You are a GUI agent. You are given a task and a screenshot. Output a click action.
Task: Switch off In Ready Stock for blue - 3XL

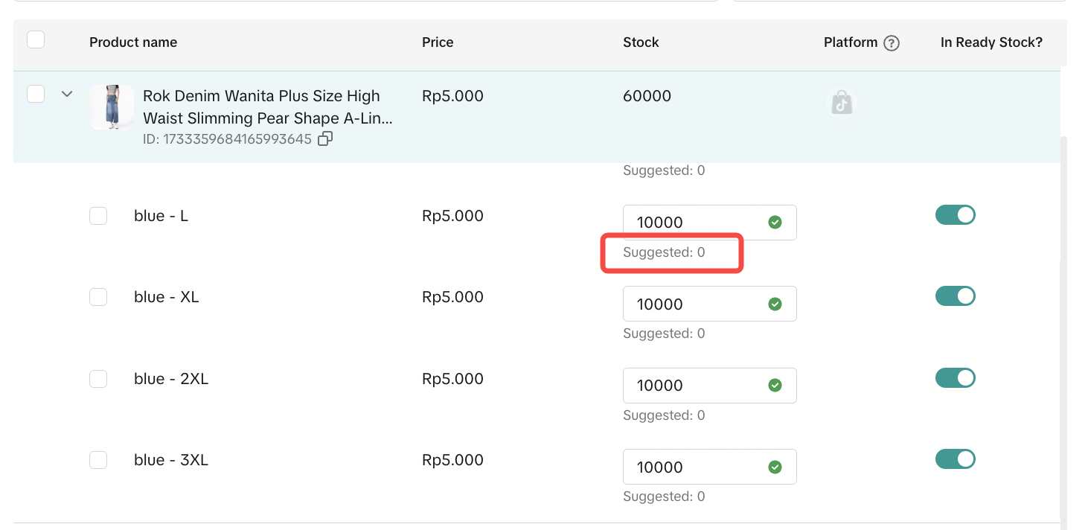click(955, 459)
